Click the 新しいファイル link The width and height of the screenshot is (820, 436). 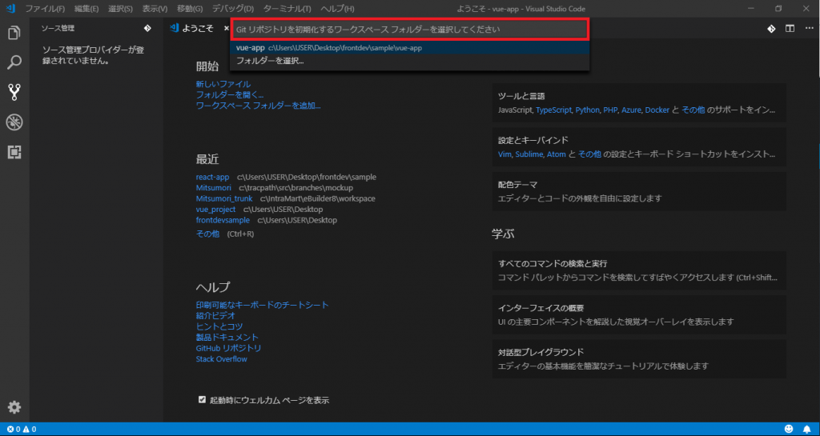pos(223,83)
